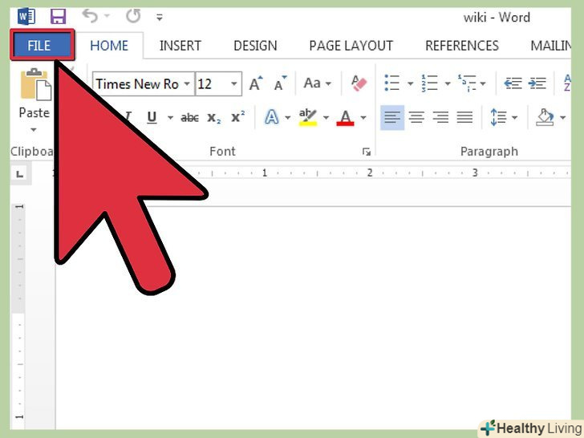Click the Save icon in quick access toolbar
Screen dimensions: 584x438
pos(58,16)
